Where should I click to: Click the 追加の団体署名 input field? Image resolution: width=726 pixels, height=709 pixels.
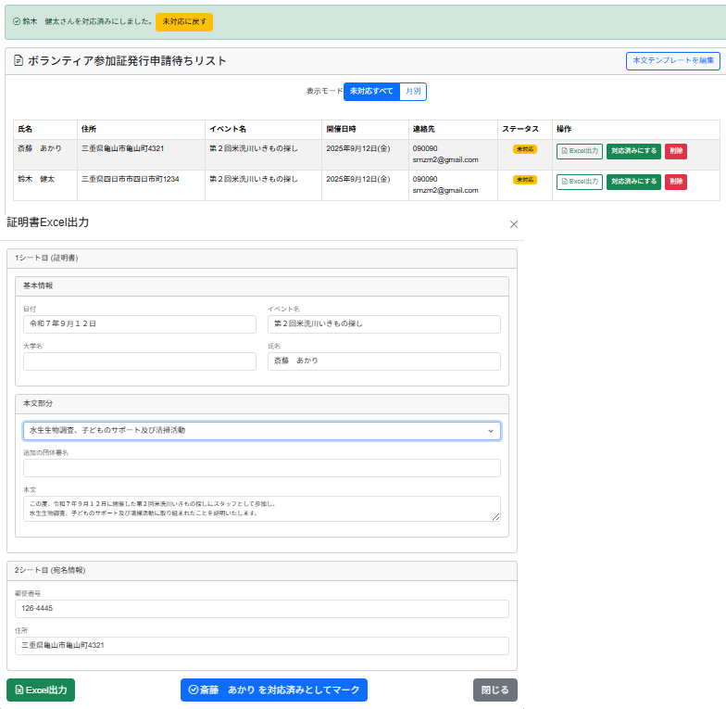click(262, 468)
